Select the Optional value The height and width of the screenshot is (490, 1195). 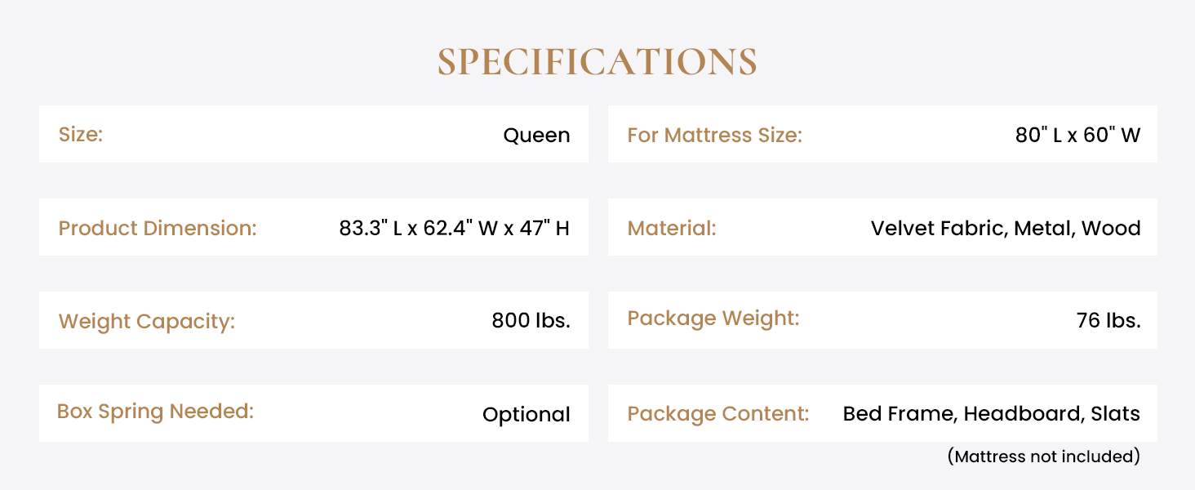click(x=526, y=414)
